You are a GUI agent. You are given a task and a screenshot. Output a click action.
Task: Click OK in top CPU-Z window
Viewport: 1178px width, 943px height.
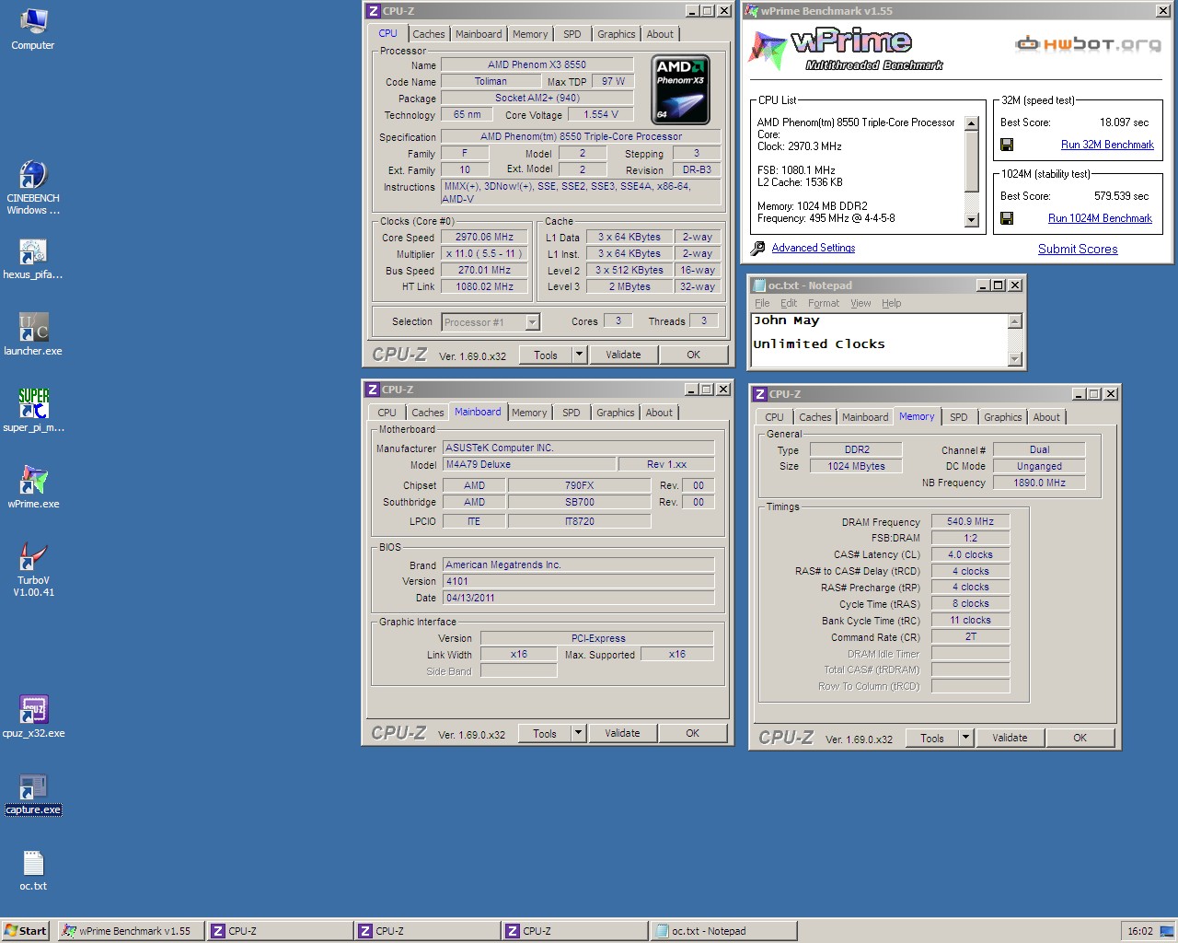694,355
